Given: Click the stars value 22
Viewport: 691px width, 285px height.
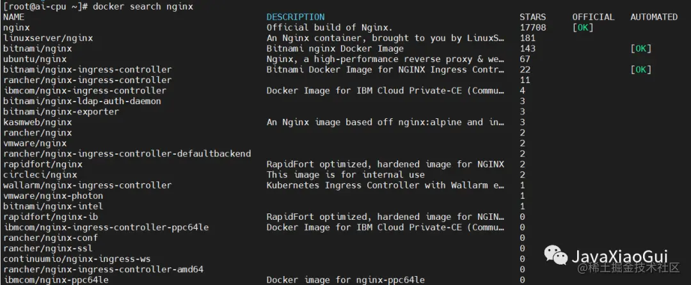Looking at the screenshot, I should [525, 70].
